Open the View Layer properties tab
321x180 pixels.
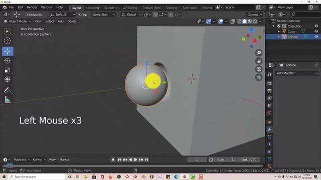(x=269, y=98)
